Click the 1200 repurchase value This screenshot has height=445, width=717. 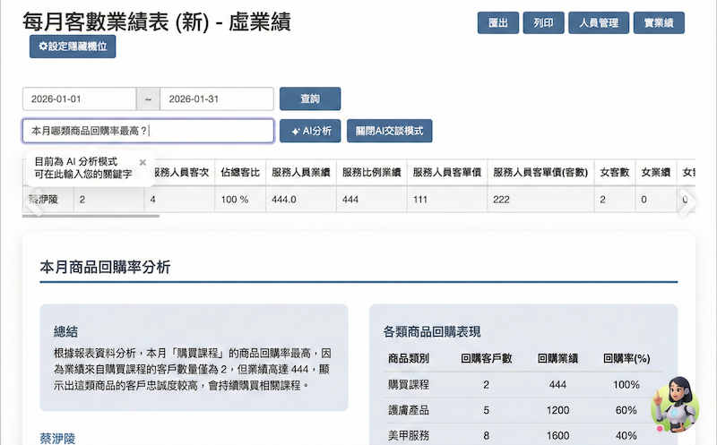click(x=557, y=410)
